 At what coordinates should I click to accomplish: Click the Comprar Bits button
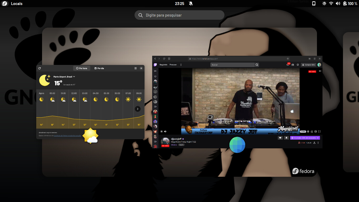tap(309, 65)
